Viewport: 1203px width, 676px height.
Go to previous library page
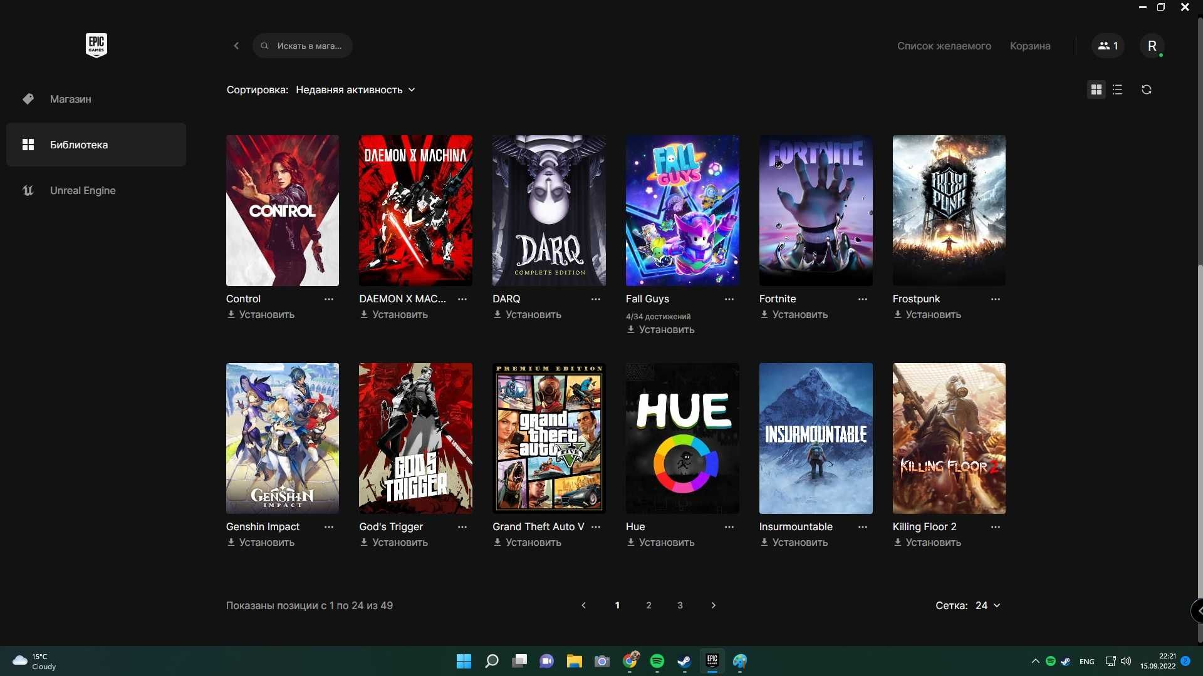click(x=583, y=605)
